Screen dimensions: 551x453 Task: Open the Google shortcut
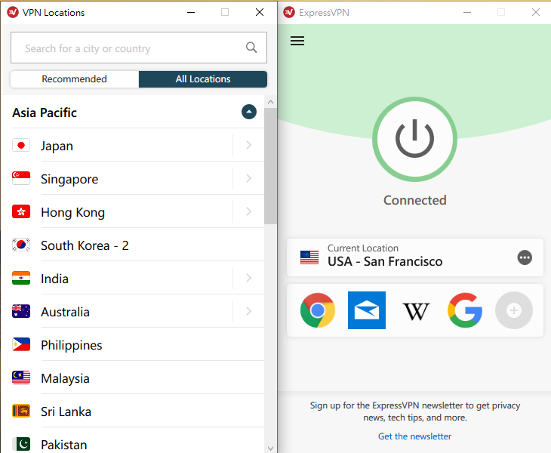coord(465,310)
